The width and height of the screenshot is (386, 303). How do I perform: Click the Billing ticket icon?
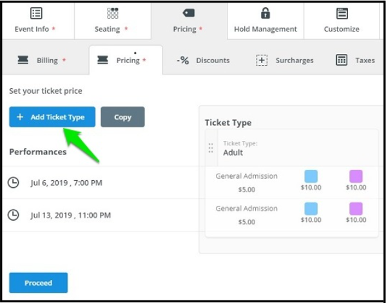pos(23,60)
